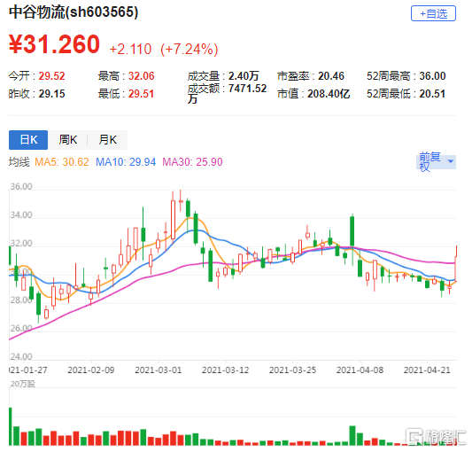
Task: Click the 52周最高 value 36.00
Action: pyautogui.click(x=432, y=76)
